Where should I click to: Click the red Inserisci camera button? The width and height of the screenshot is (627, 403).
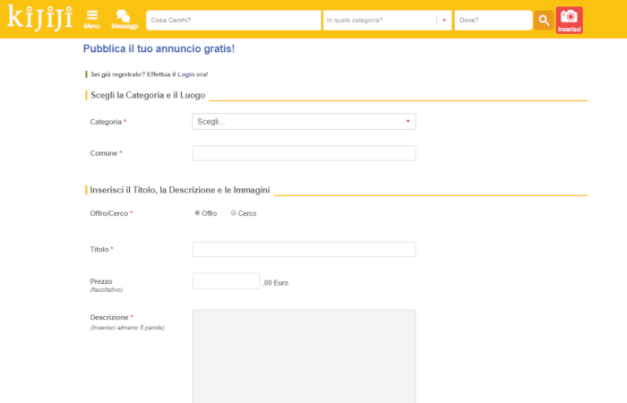[569, 20]
